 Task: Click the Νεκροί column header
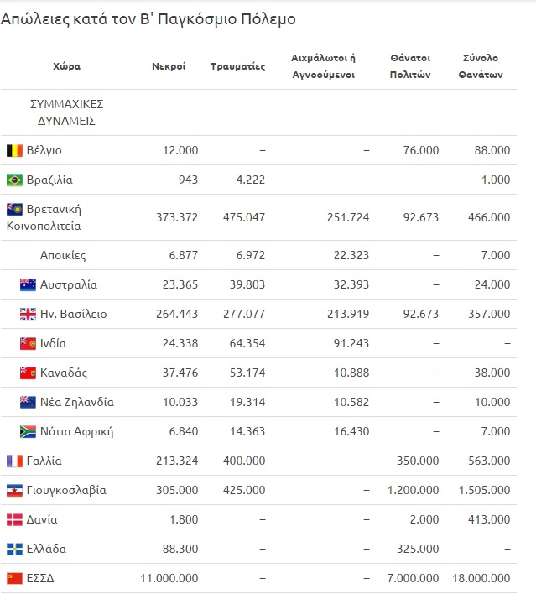(169, 66)
